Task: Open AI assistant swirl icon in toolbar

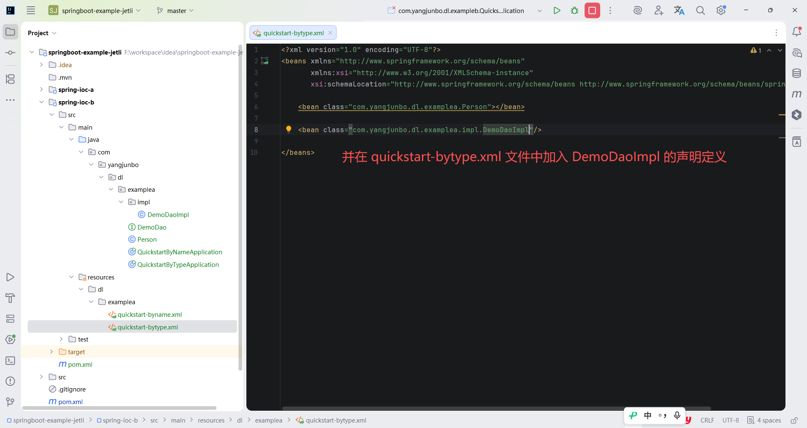Action: tap(638, 10)
